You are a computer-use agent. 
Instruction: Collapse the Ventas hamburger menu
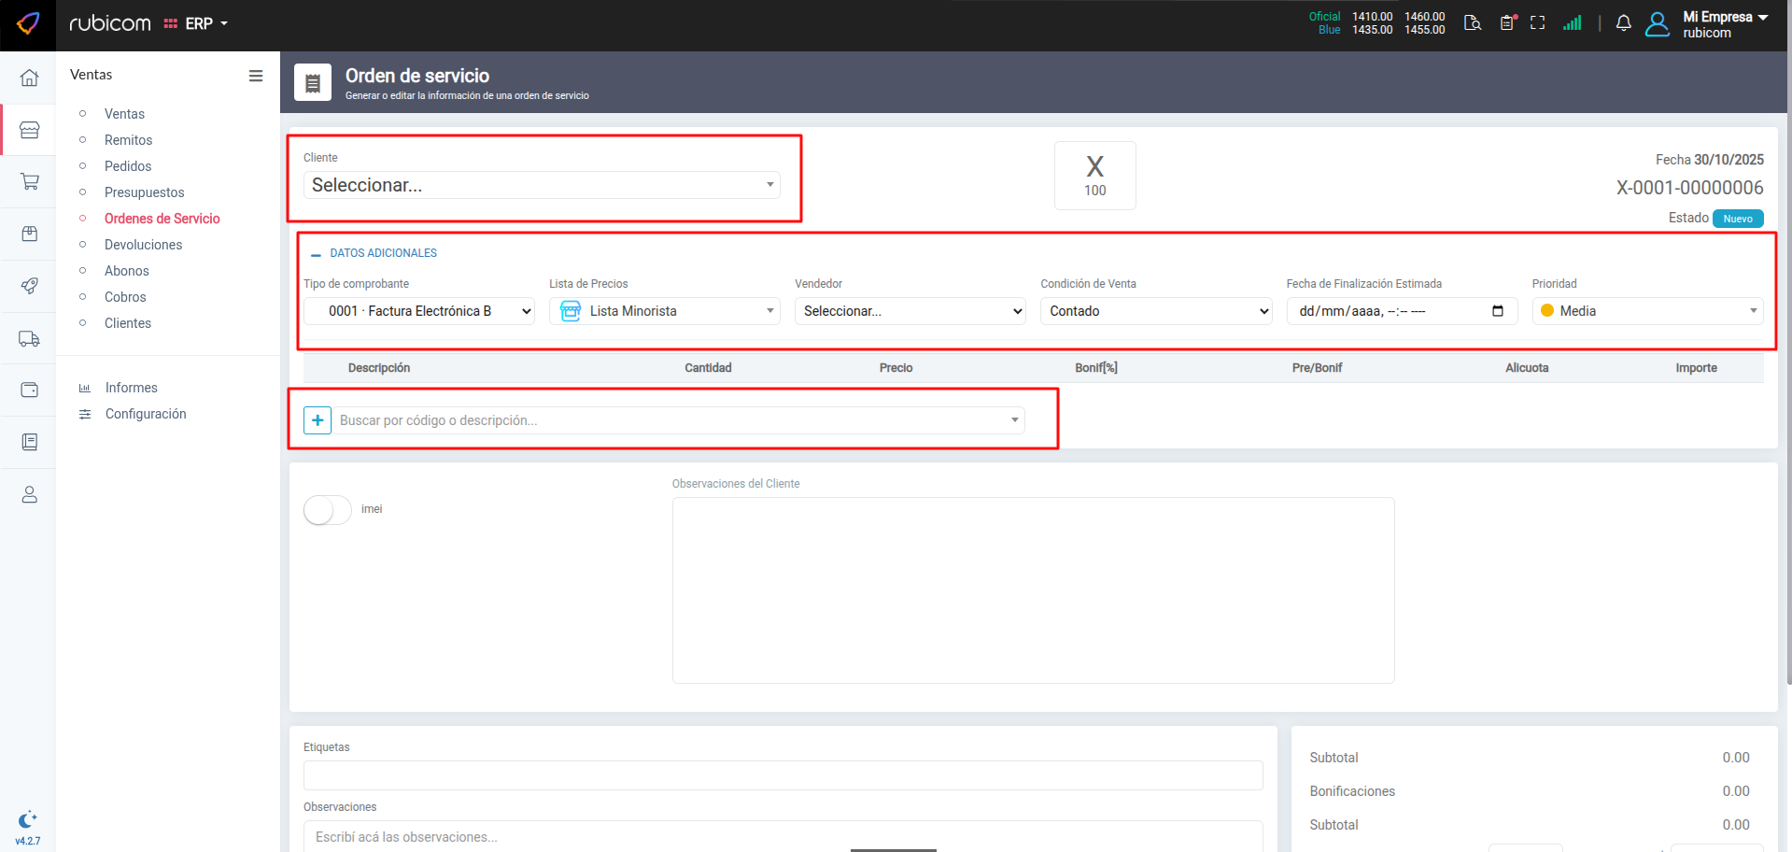(x=255, y=76)
